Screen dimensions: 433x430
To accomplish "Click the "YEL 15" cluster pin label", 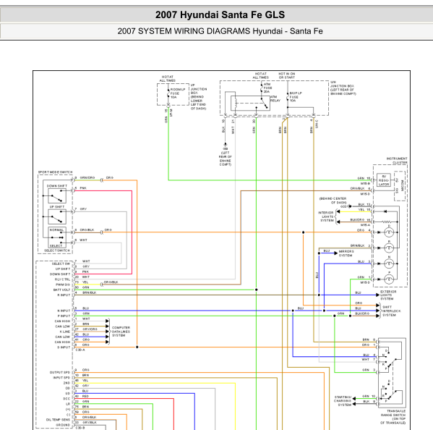I will (364, 210).
